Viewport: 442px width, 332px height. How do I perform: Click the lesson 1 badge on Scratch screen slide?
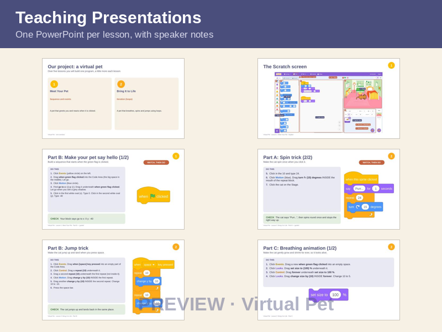click(x=391, y=65)
